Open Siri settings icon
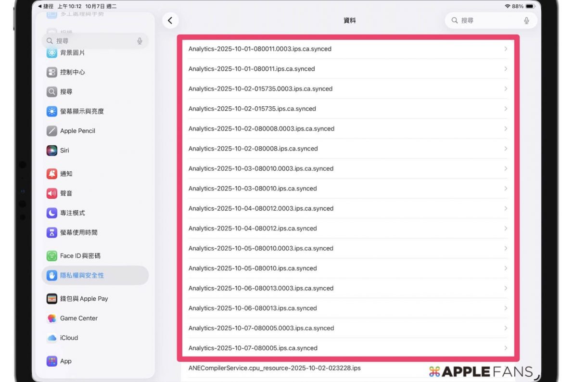 pyautogui.click(x=52, y=151)
